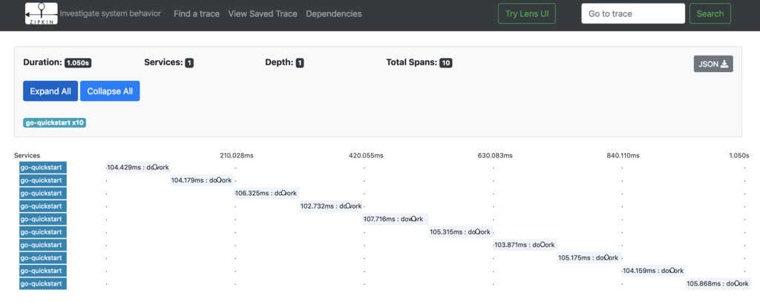Image resolution: width=760 pixels, height=302 pixels.
Task: Click the Zipkin logo icon
Action: click(40, 13)
